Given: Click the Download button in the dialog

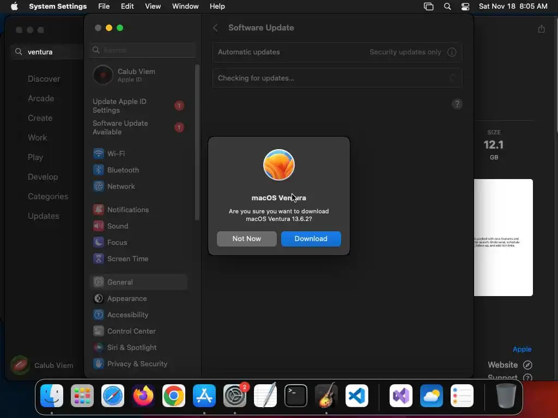Looking at the screenshot, I should point(311,239).
